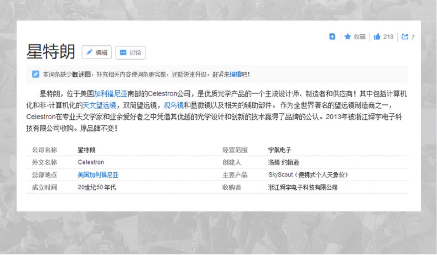Click the 宇航电子 value
Image resolution: width=437 pixels, height=255 pixels.
[x=280, y=150]
